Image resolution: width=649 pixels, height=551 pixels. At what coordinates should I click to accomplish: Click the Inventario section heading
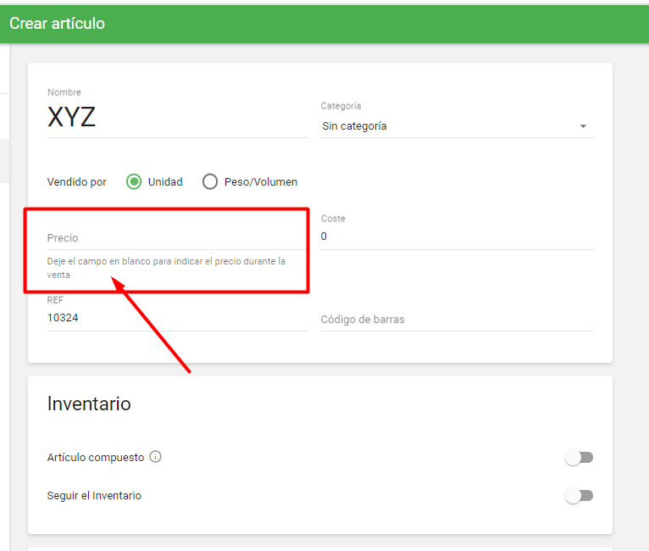[x=89, y=404]
